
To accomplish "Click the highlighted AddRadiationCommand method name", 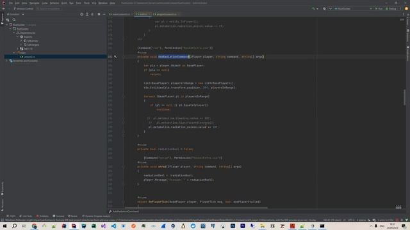I will click(173, 57).
